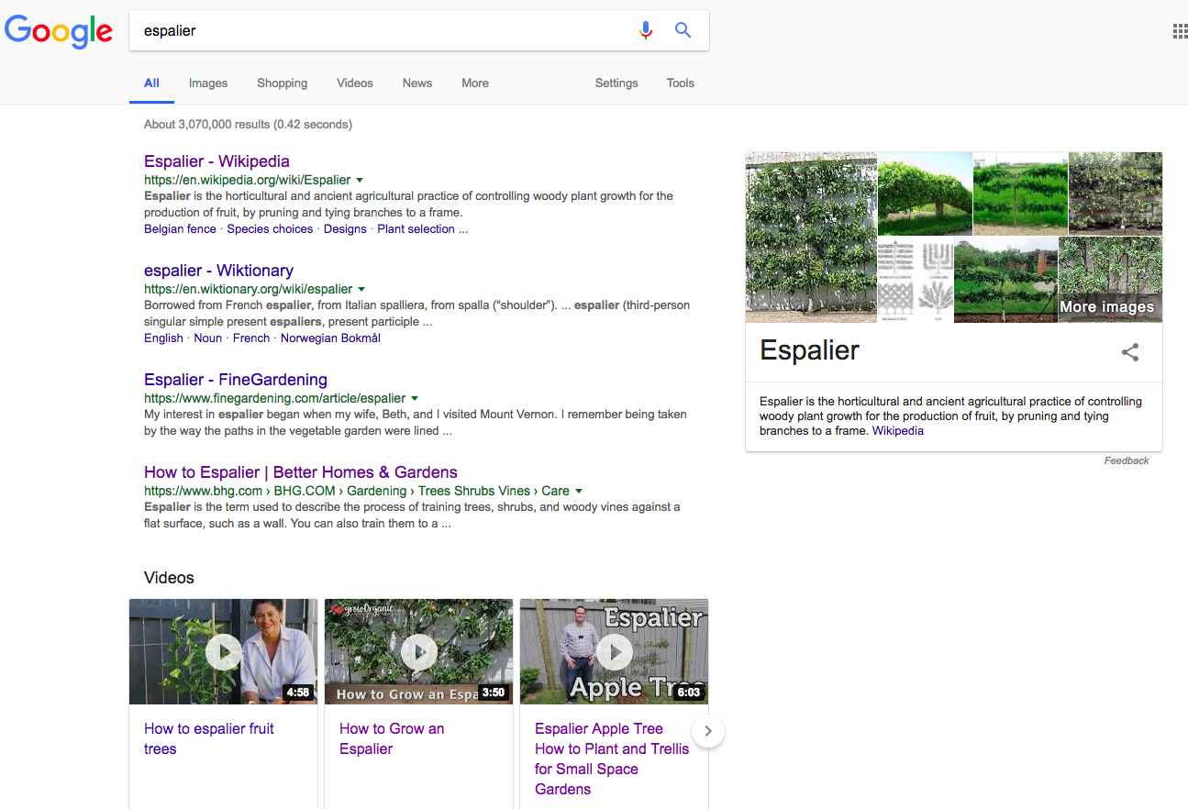Click the Feedback link under knowledge panel
Image resolution: width=1188 pixels, height=809 pixels.
click(x=1126, y=460)
